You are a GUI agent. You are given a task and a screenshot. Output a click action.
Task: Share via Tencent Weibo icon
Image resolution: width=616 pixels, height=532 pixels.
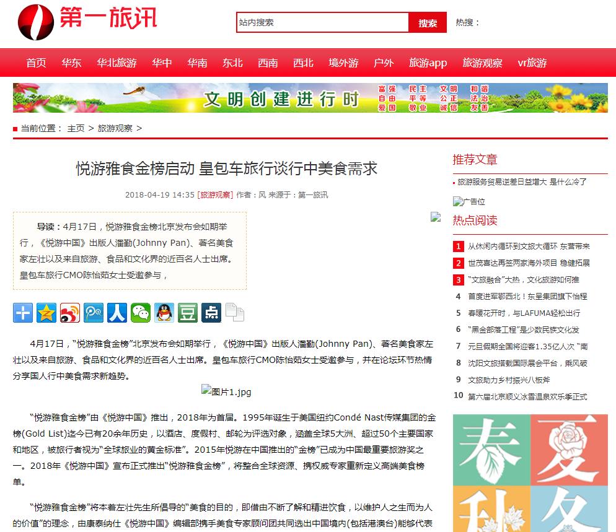coord(94,313)
